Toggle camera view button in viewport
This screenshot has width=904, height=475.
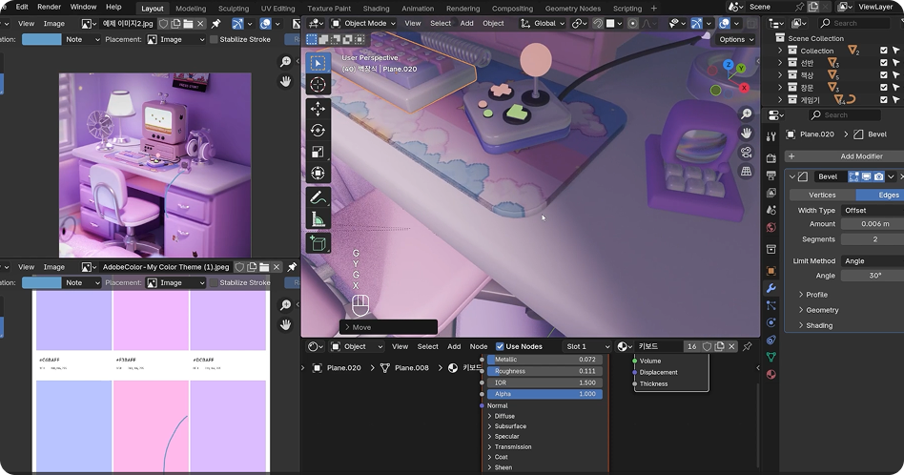pyautogui.click(x=747, y=152)
